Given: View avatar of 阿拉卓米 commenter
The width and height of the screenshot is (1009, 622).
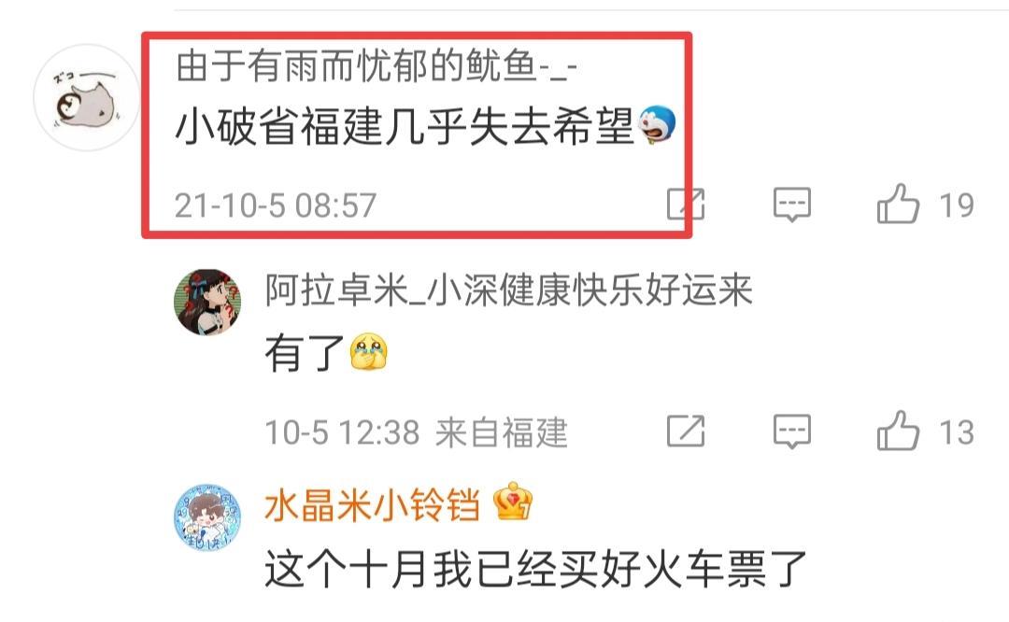Looking at the screenshot, I should (x=207, y=303).
